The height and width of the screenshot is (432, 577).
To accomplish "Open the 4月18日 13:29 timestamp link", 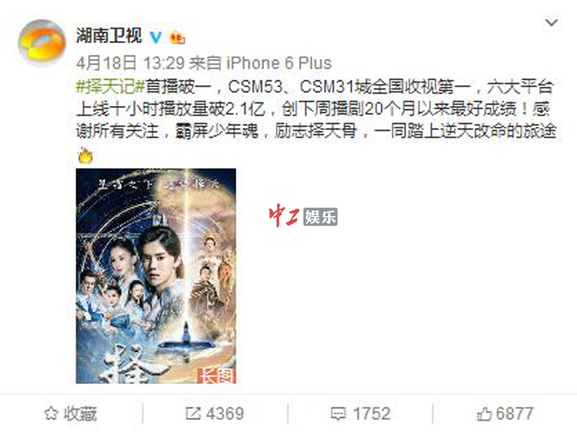I will pyautogui.click(x=130, y=63).
